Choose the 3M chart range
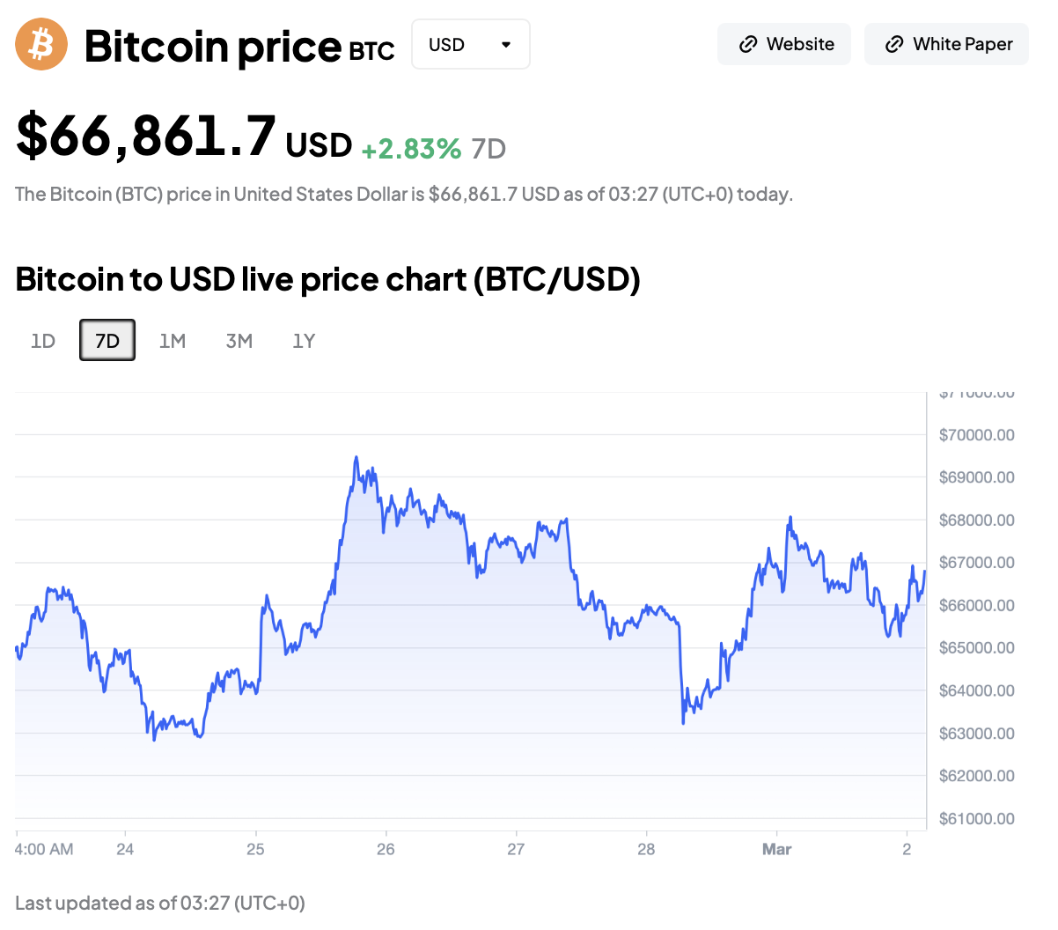Screen dimensions: 1058x930 (x=239, y=341)
